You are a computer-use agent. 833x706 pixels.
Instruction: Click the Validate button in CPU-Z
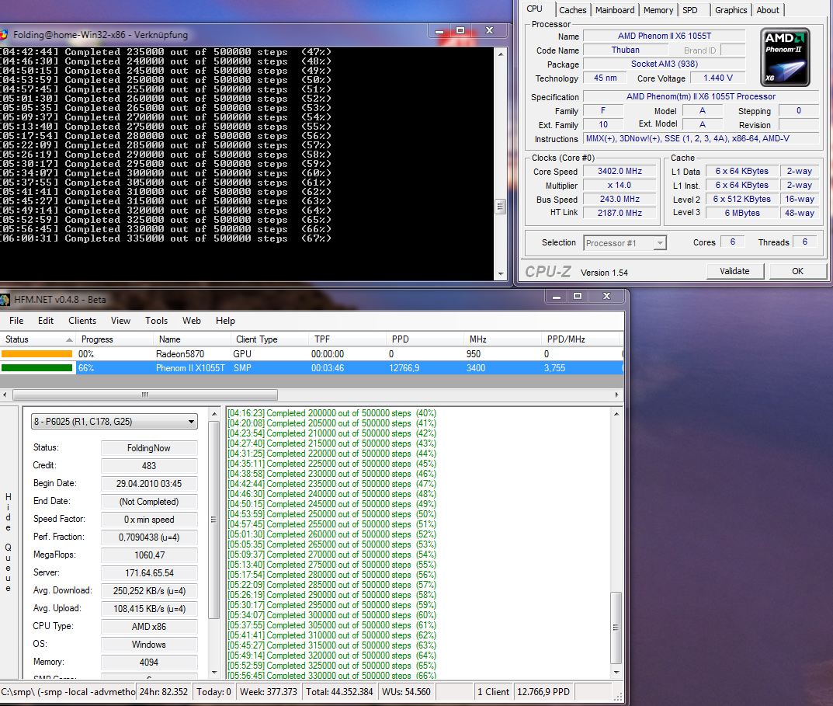734,271
